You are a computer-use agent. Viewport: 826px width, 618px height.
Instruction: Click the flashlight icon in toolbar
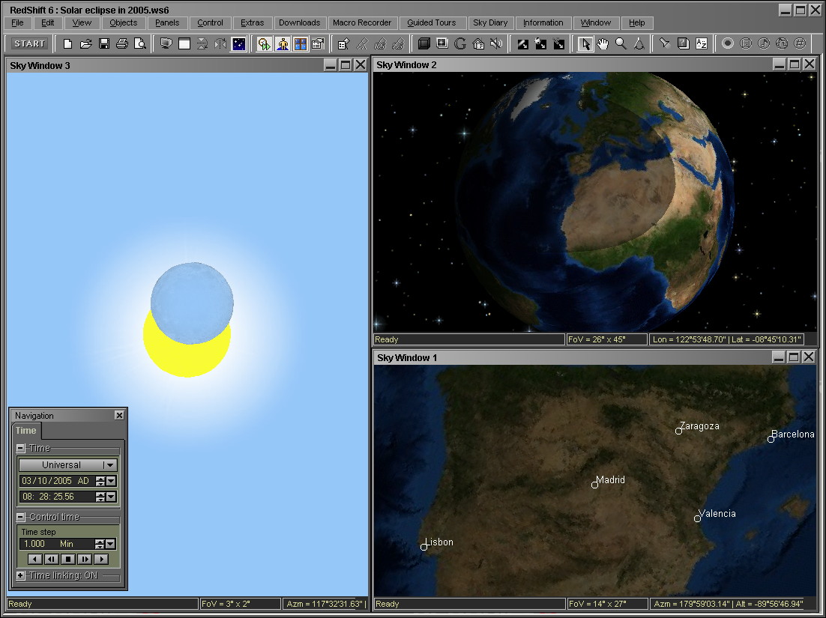663,43
